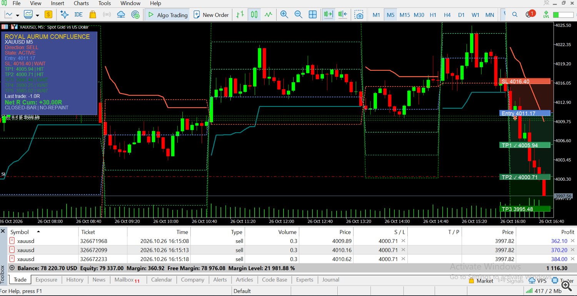Take a chart screenshot with camera icon

pos(359,15)
